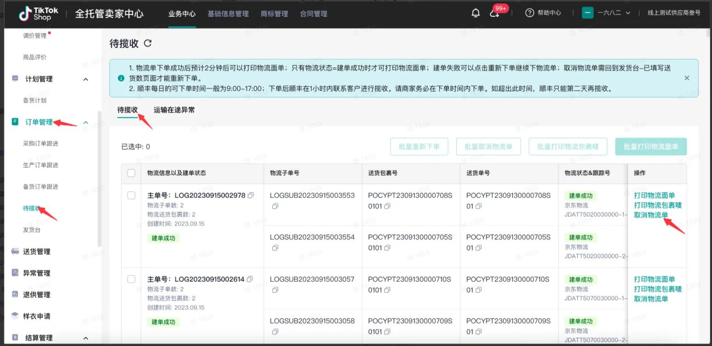The width and height of the screenshot is (712, 346).
Task: Select the row checkbox for LOG20230915002614
Action: pos(131,279)
